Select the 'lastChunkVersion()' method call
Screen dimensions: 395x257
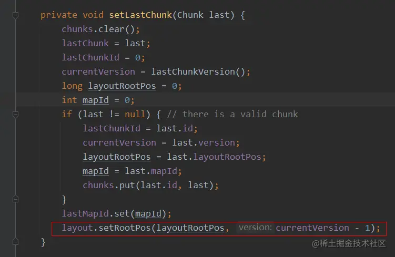click(x=198, y=71)
